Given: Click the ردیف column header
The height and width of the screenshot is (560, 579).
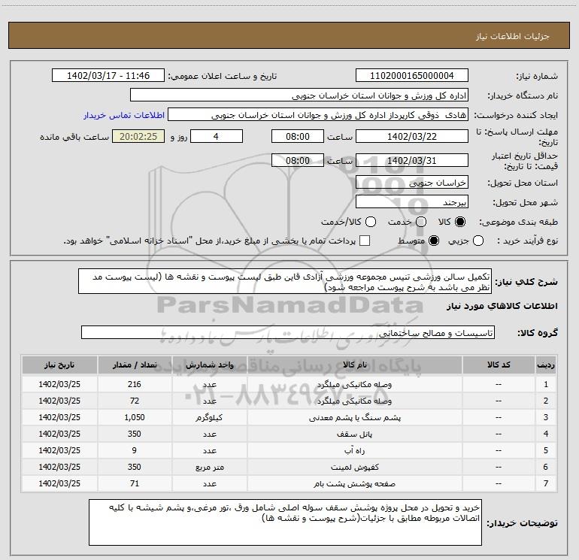Looking at the screenshot, I should (x=546, y=365).
